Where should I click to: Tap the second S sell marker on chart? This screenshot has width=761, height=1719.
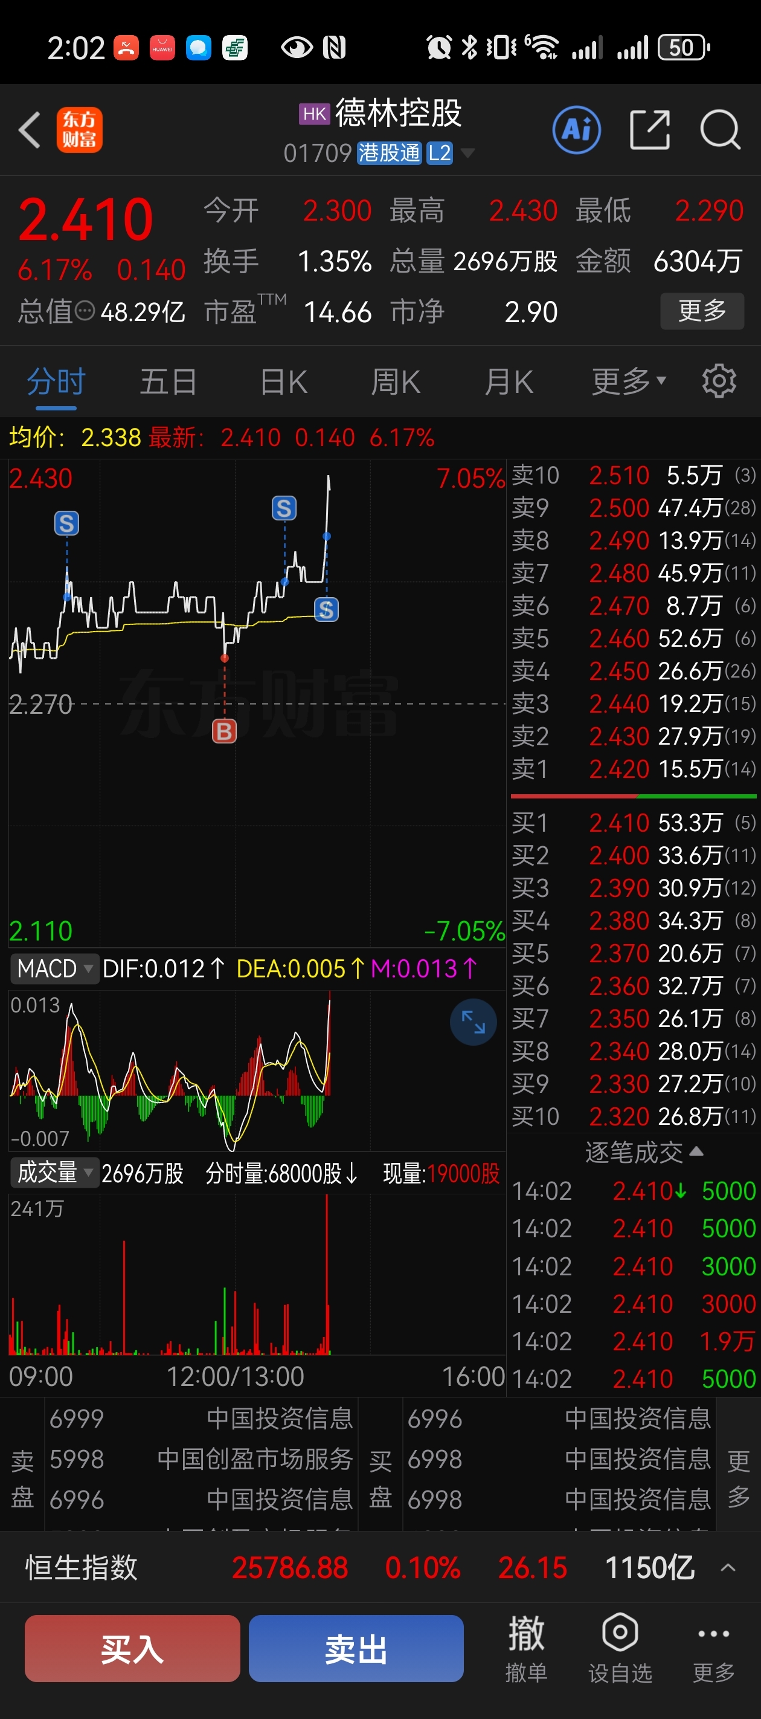click(284, 508)
